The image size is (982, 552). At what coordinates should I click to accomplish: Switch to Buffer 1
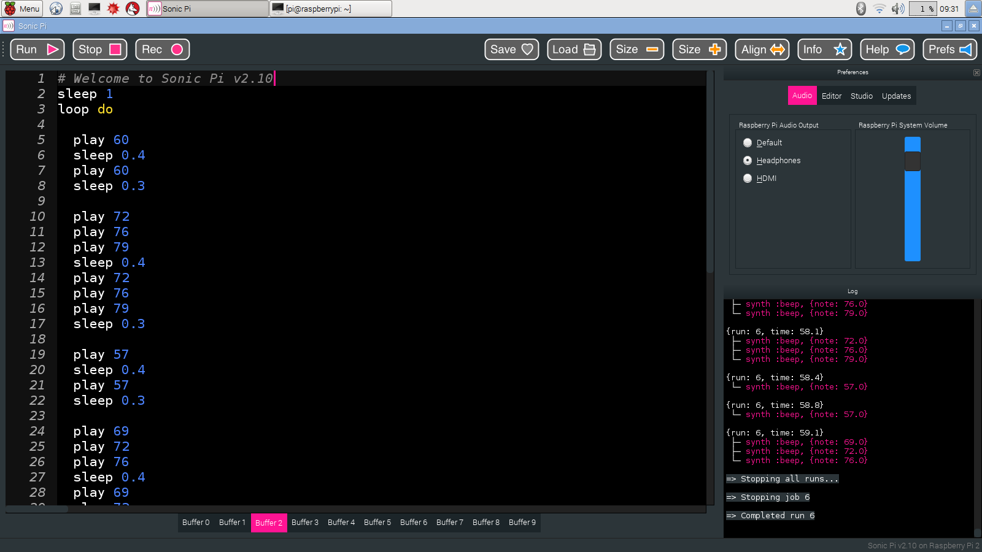[232, 523]
